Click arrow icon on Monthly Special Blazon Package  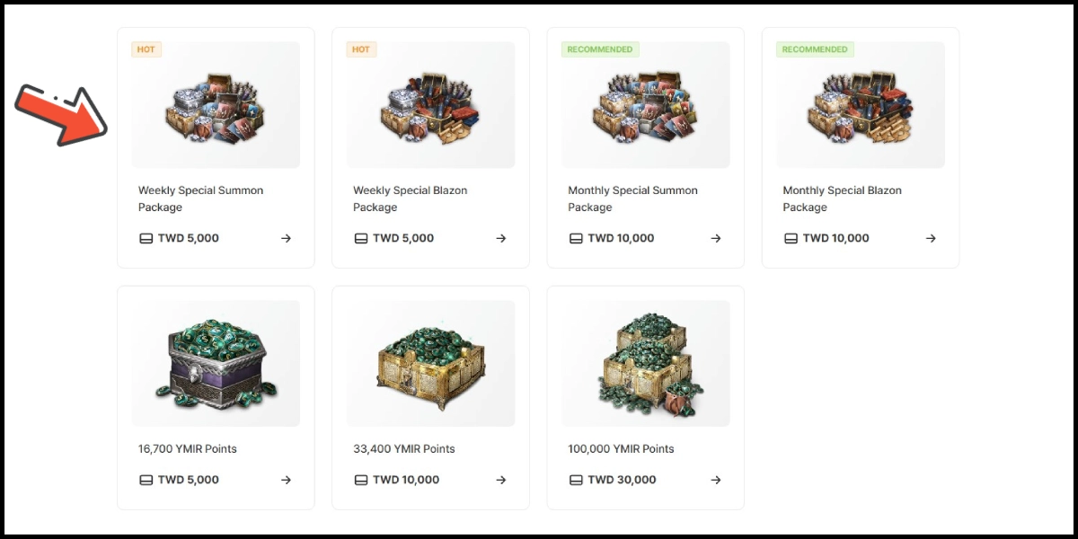[x=931, y=239]
